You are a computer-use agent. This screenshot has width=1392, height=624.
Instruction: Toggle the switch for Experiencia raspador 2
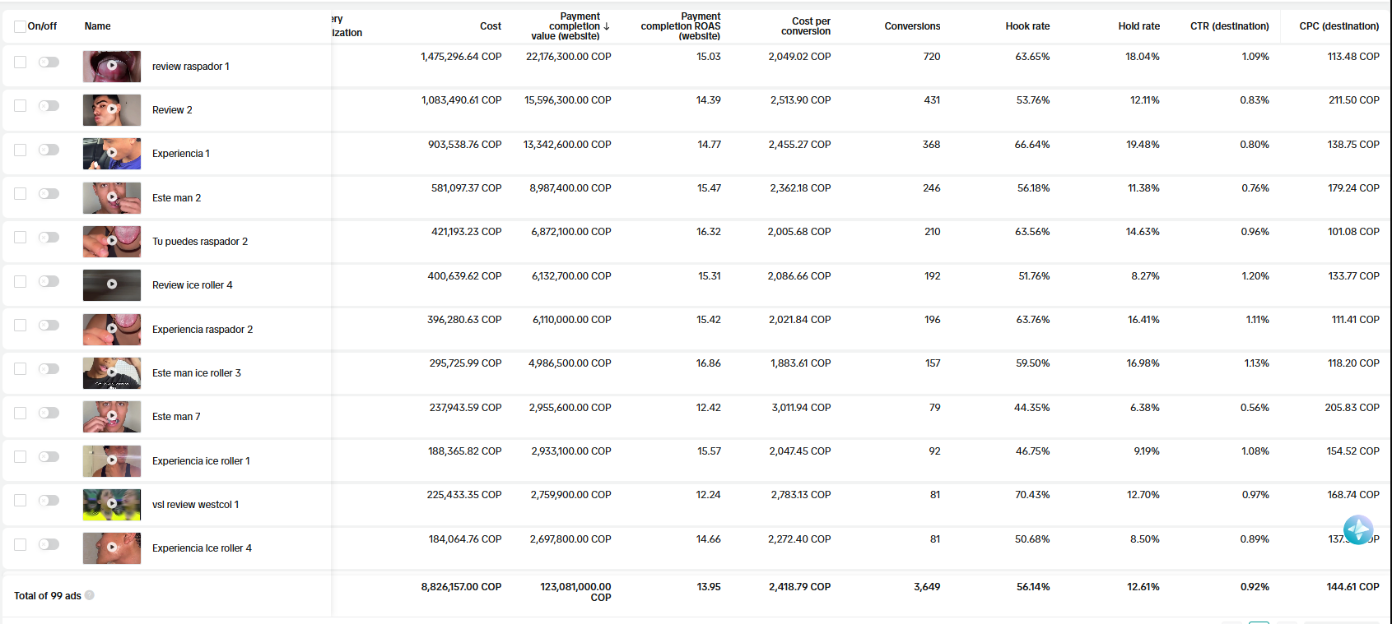pyautogui.click(x=49, y=326)
